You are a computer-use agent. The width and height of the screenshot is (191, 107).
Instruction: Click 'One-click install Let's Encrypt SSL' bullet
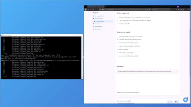(x=128, y=56)
